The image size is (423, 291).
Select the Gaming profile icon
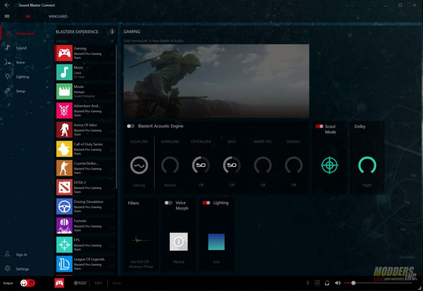tap(64, 53)
